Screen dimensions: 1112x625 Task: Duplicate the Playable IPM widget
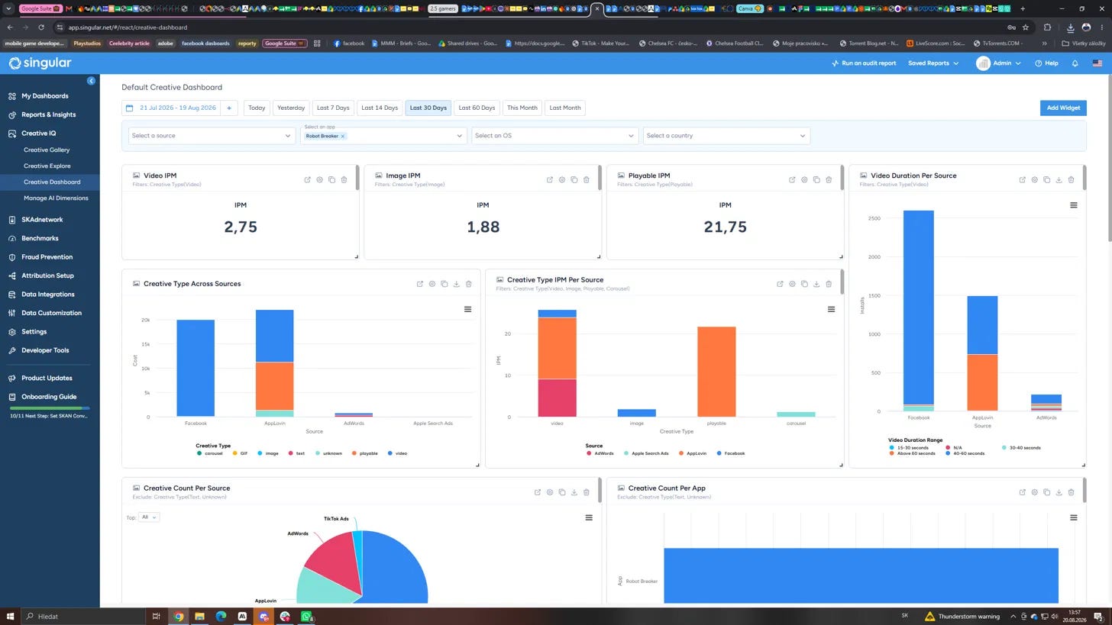click(x=816, y=180)
